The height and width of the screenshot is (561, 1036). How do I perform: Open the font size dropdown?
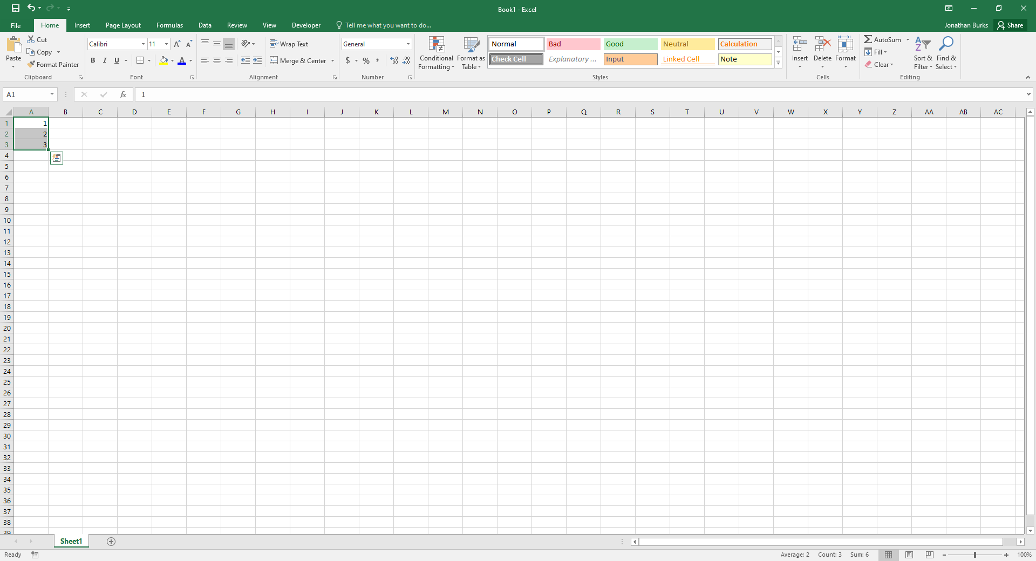[x=166, y=44]
